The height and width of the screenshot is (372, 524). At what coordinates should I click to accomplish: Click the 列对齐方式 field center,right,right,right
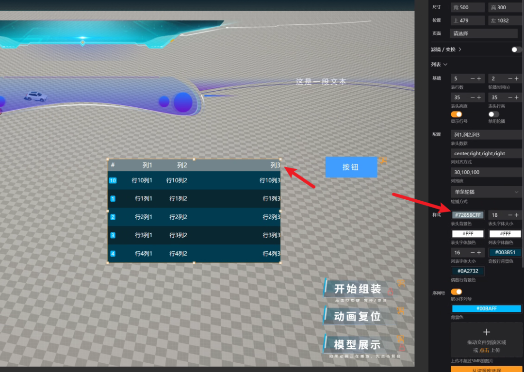[486, 153]
